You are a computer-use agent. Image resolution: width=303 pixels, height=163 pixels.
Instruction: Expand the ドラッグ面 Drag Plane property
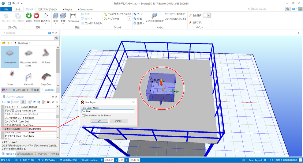point(2,111)
